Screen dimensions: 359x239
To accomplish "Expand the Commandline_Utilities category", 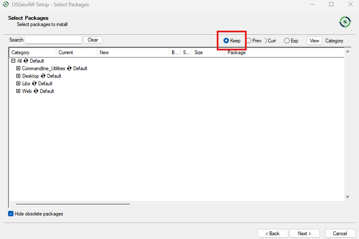I will [x=18, y=68].
